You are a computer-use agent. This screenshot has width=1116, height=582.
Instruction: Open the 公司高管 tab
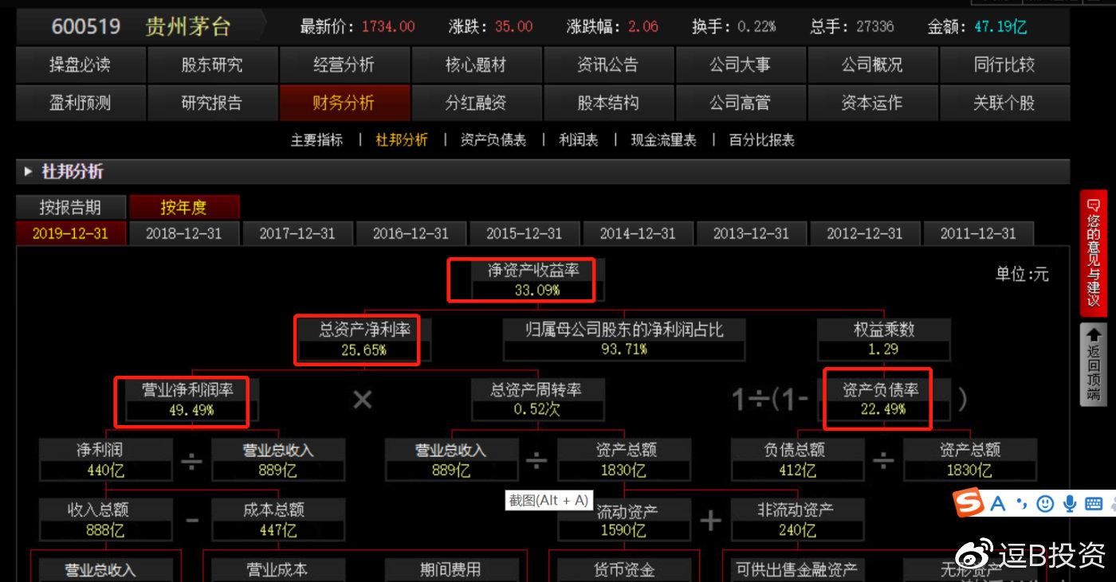tap(741, 103)
